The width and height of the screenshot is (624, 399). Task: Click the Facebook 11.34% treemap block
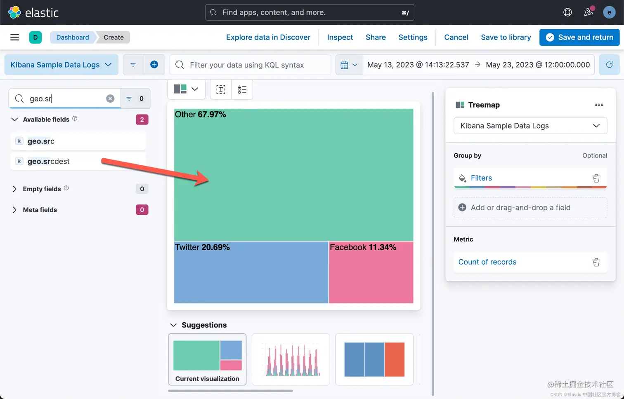pos(371,272)
